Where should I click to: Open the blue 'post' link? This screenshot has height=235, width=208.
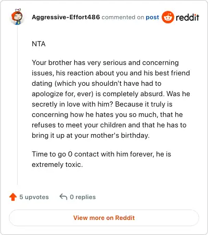[x=152, y=17]
